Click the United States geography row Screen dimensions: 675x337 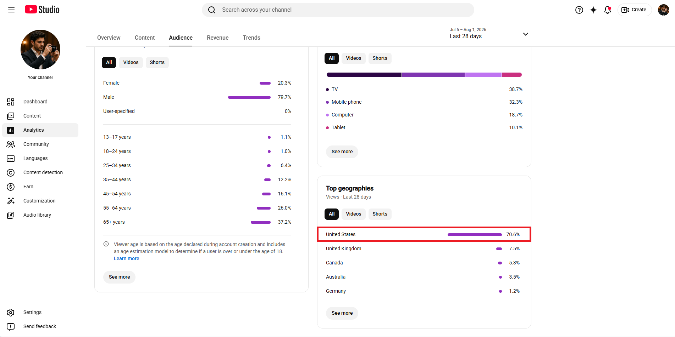(424, 234)
